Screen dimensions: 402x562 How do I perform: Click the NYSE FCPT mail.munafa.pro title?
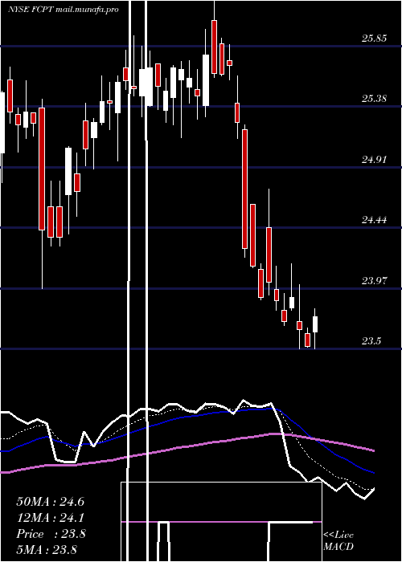coord(64,10)
